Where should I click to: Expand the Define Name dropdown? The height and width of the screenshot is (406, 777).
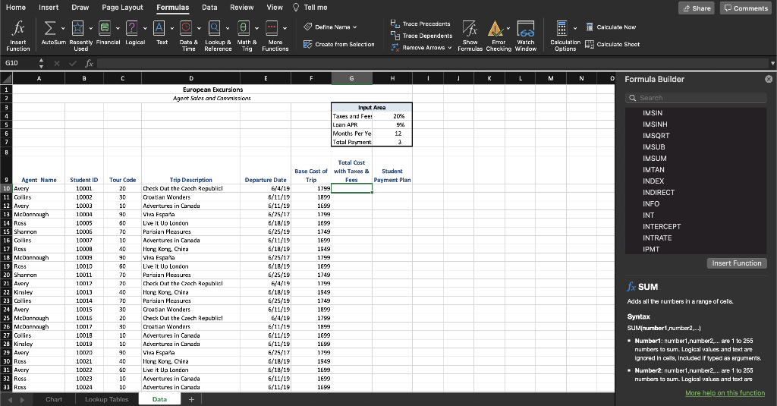354,27
